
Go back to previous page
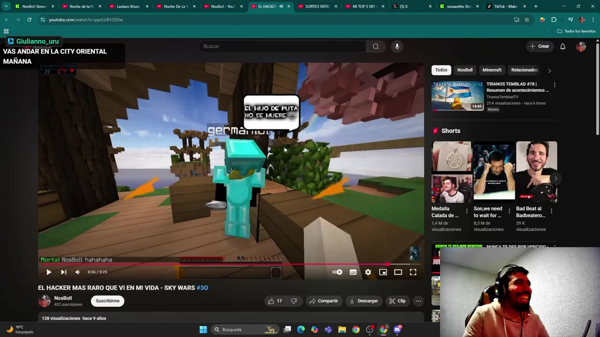[7, 20]
